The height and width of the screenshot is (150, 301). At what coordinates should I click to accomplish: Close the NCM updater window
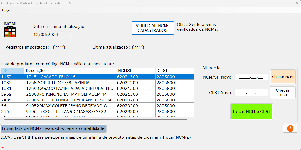(x=297, y=3)
